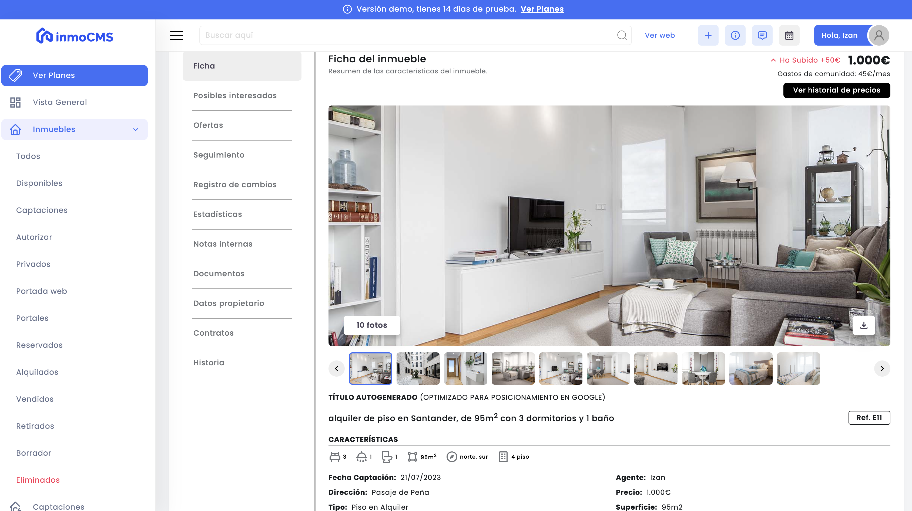Image resolution: width=912 pixels, height=511 pixels.
Task: Select Retirados in sidebar
Action: tap(35, 426)
